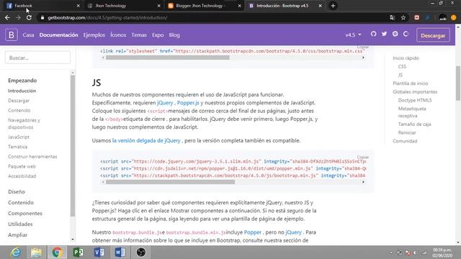Click the volume icon in system tray
This screenshot has width=461, height=259.
point(416,253)
